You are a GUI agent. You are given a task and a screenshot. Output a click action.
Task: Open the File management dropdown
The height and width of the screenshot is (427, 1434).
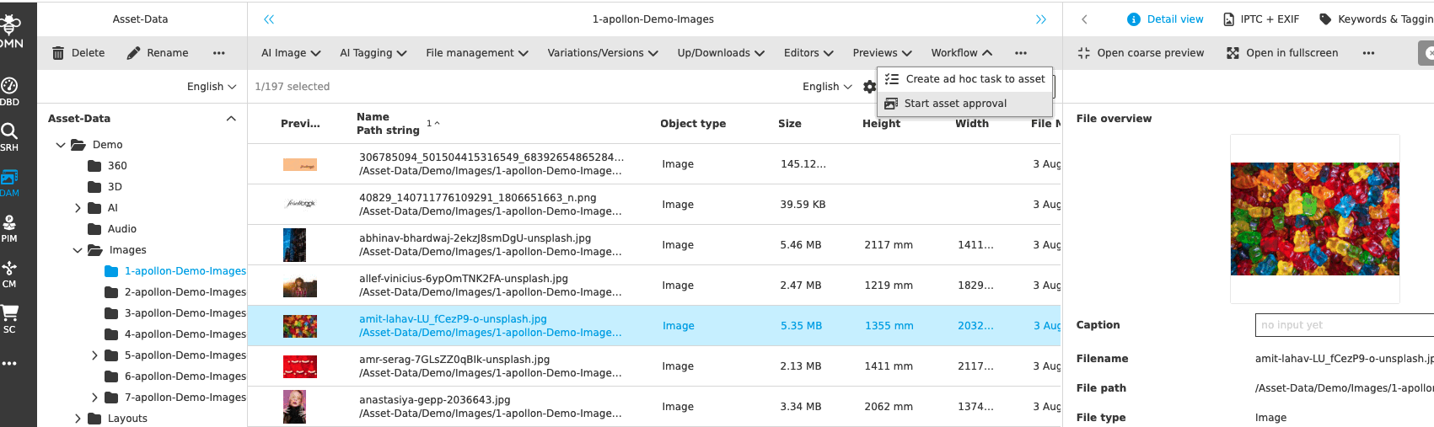[x=476, y=53]
